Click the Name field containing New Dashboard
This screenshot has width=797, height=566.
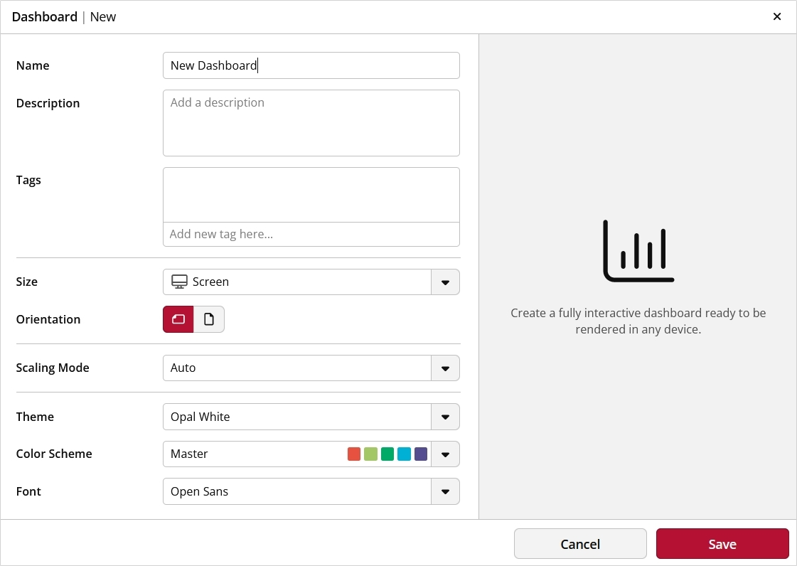(311, 65)
